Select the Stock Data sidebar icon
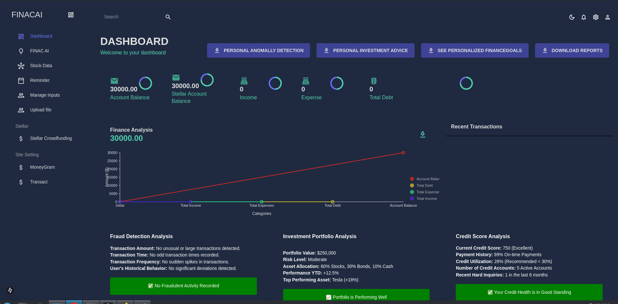The height and width of the screenshot is (304, 618). (21, 66)
